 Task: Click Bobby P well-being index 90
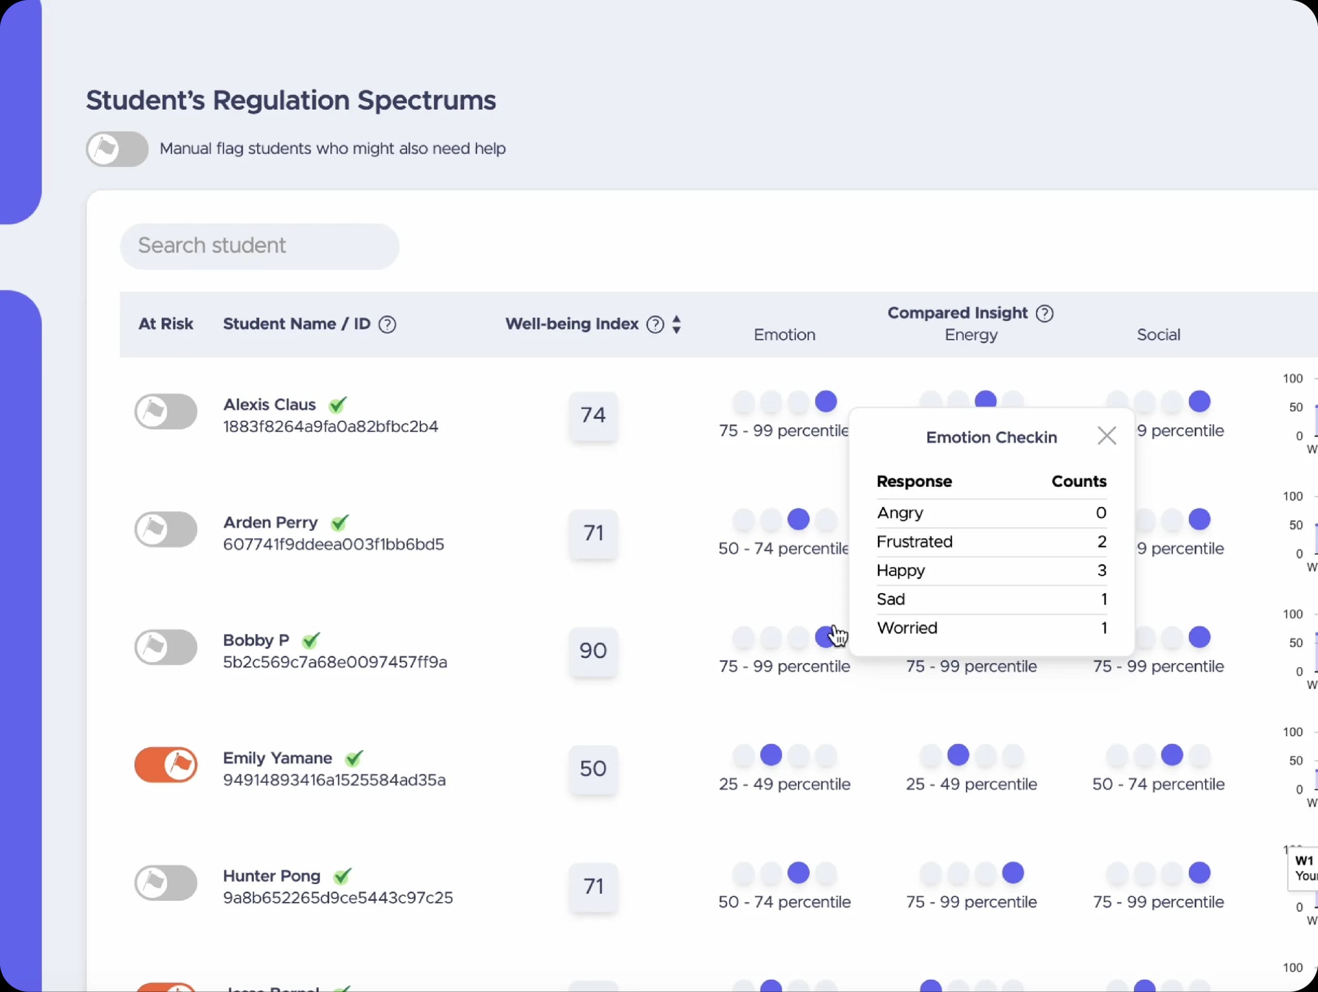[x=593, y=651]
